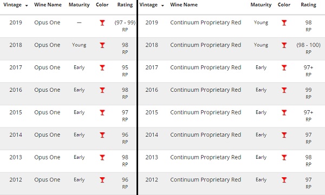
Task: Click wine glass icon for 2019 Continuum Proprietary Red
Action: coord(284,23)
